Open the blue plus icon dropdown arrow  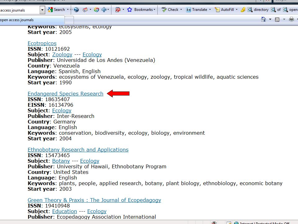[x=108, y=10]
